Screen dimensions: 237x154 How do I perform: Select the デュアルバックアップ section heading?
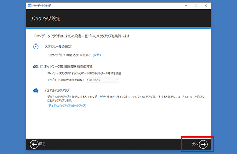(x=57, y=90)
